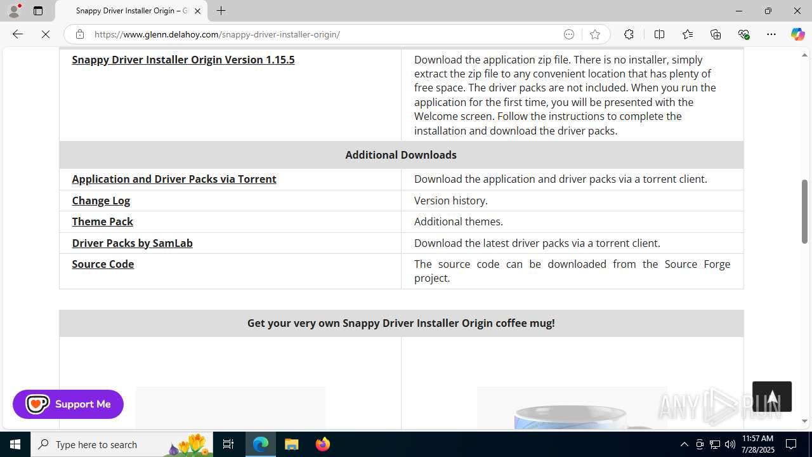Click the 'Additional themes.' description text
This screenshot has width=812, height=457.
tap(459, 222)
